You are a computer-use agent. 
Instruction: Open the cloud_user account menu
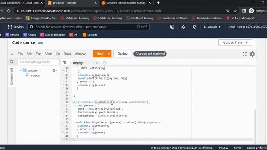(x=247, y=27)
